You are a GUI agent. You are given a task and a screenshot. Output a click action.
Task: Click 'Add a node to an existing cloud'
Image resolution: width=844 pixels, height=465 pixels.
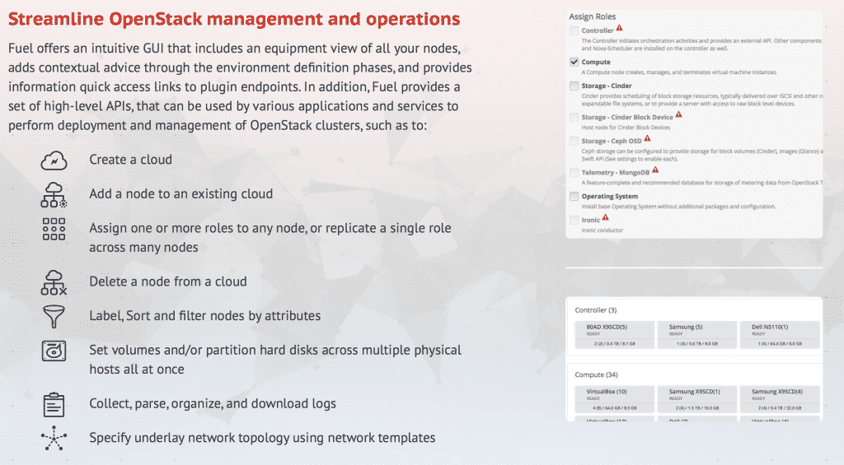(181, 194)
